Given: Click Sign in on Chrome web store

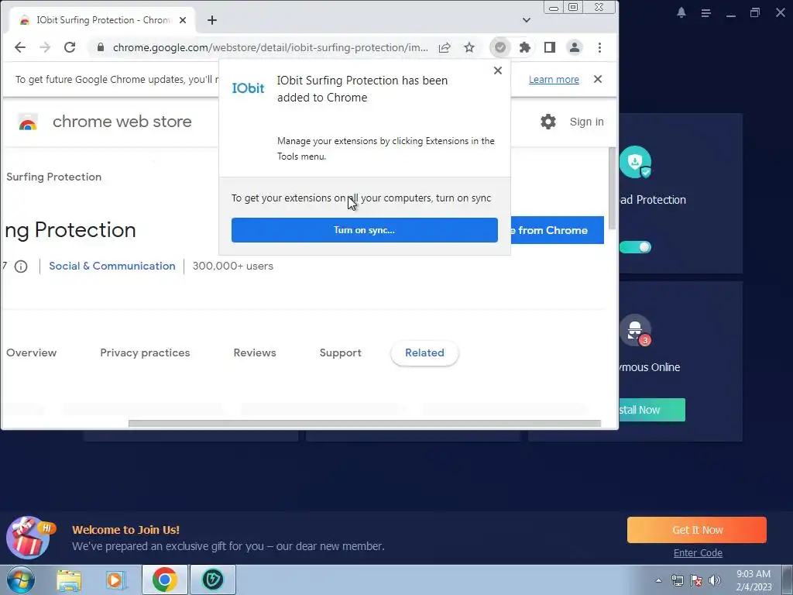Looking at the screenshot, I should click(587, 122).
